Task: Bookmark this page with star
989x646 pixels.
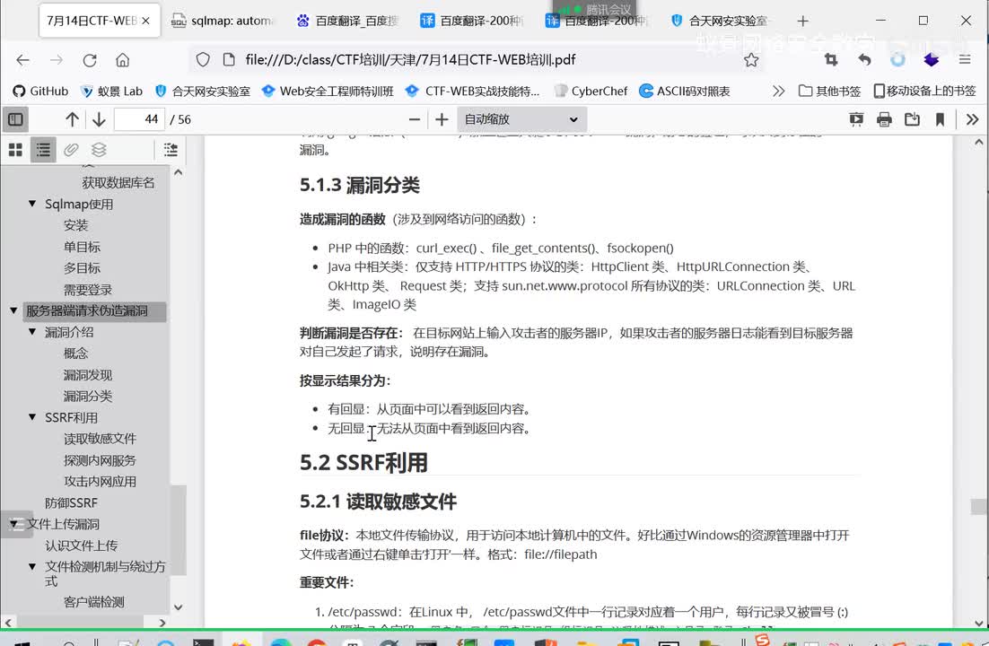Action: (x=750, y=60)
